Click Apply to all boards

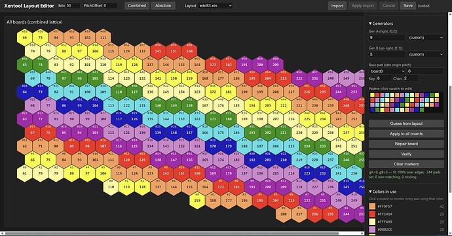pos(406,133)
